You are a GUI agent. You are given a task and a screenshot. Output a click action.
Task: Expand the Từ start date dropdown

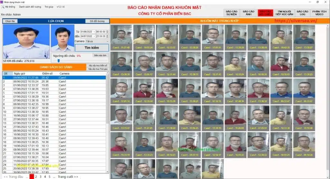pos(94,32)
